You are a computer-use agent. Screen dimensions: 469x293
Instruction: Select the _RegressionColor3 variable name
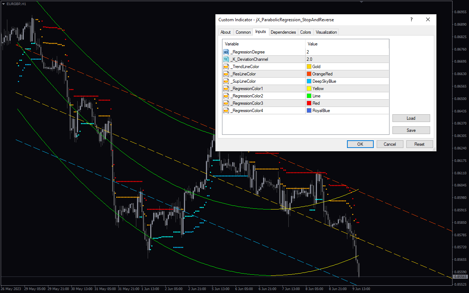click(247, 103)
